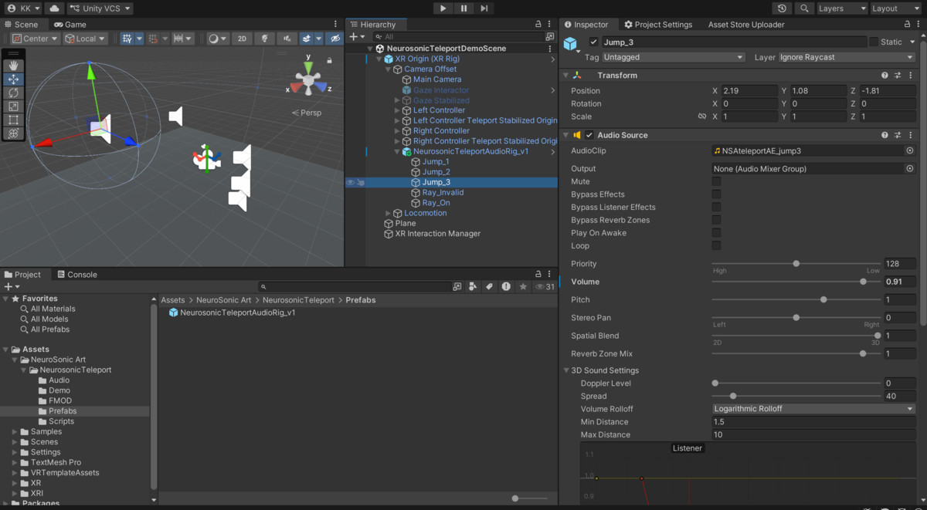Switch the Scene view to 2D mode
The image size is (927, 510).
243,38
